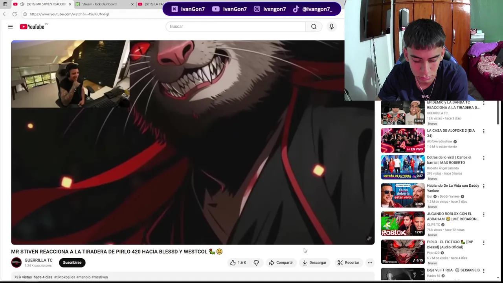Open the GUERRILLA TC channel name link

[39, 260]
